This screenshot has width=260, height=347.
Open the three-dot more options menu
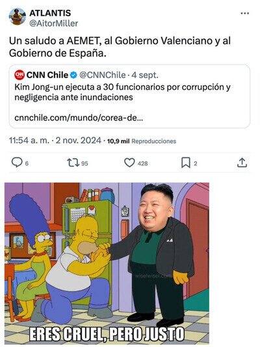(244, 14)
